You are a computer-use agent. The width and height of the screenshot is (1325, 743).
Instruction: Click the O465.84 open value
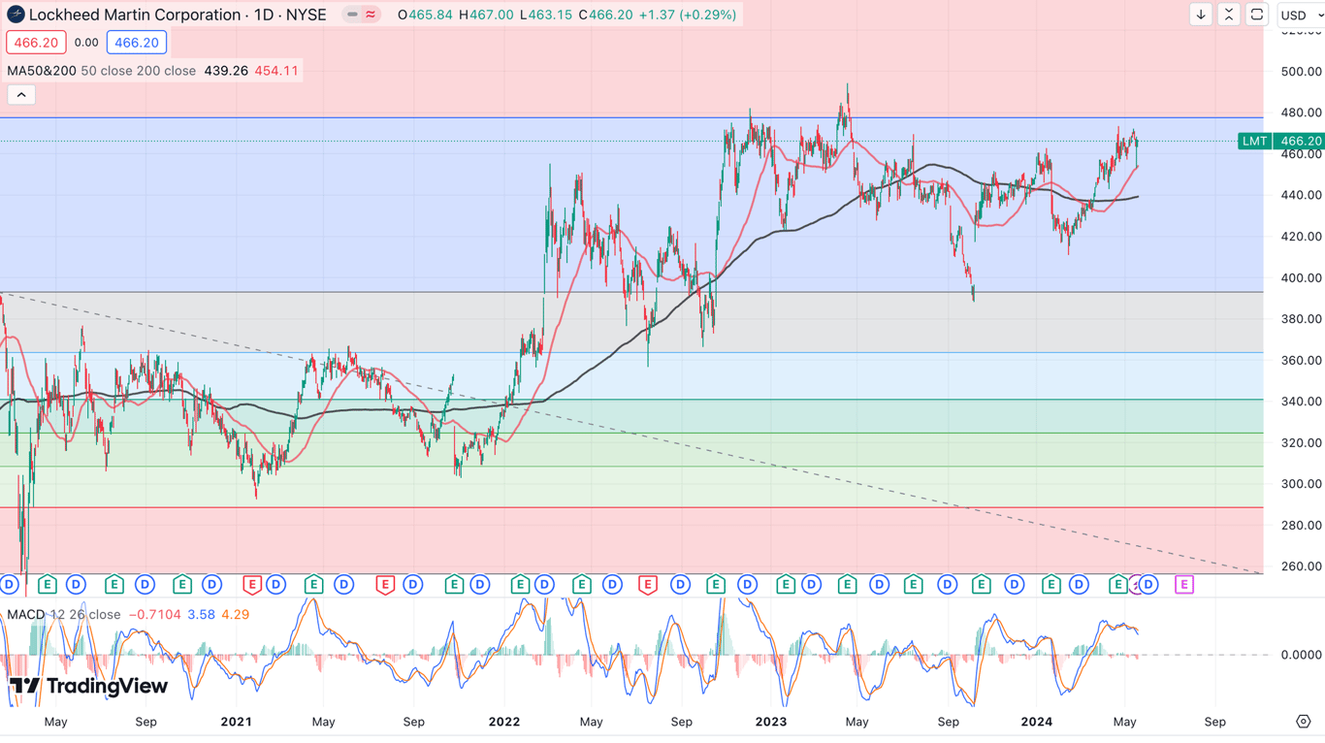[x=425, y=15]
